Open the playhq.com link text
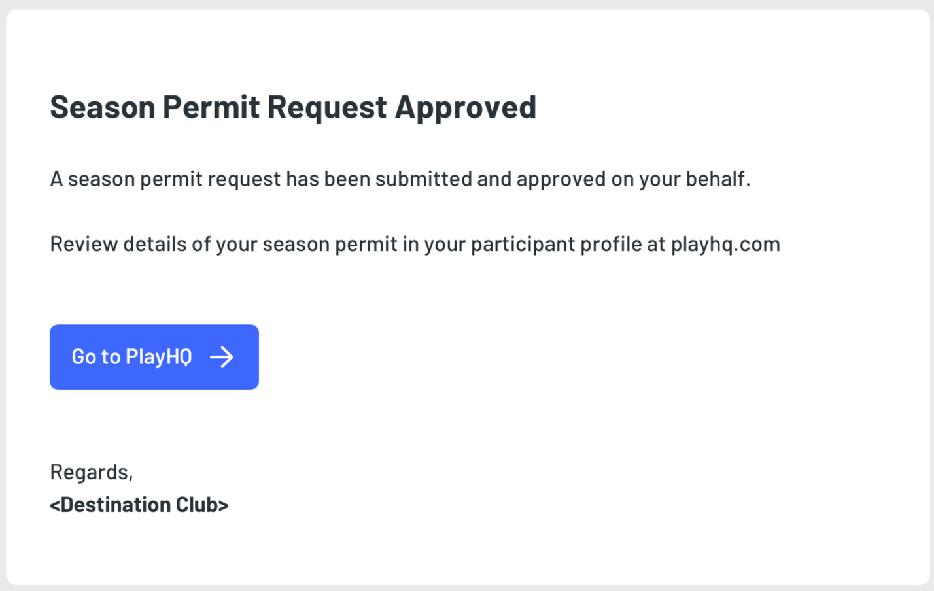The image size is (934, 591). tap(725, 244)
